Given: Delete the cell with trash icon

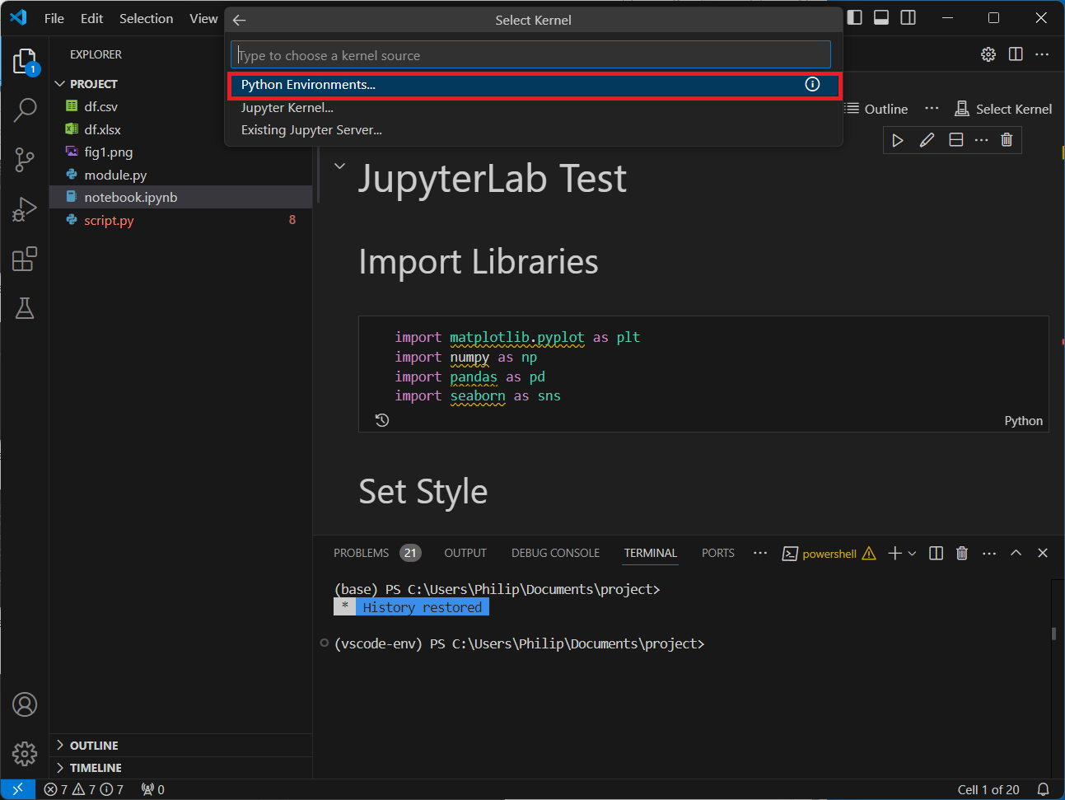Looking at the screenshot, I should [x=1007, y=140].
